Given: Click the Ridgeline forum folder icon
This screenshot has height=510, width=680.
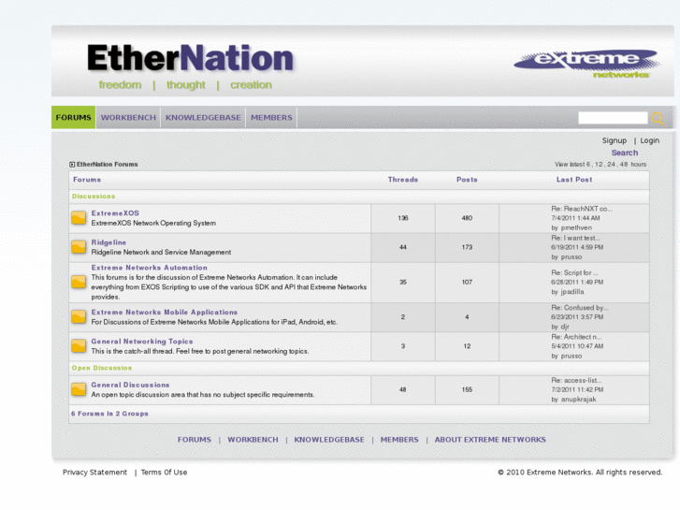Looking at the screenshot, I should [79, 247].
